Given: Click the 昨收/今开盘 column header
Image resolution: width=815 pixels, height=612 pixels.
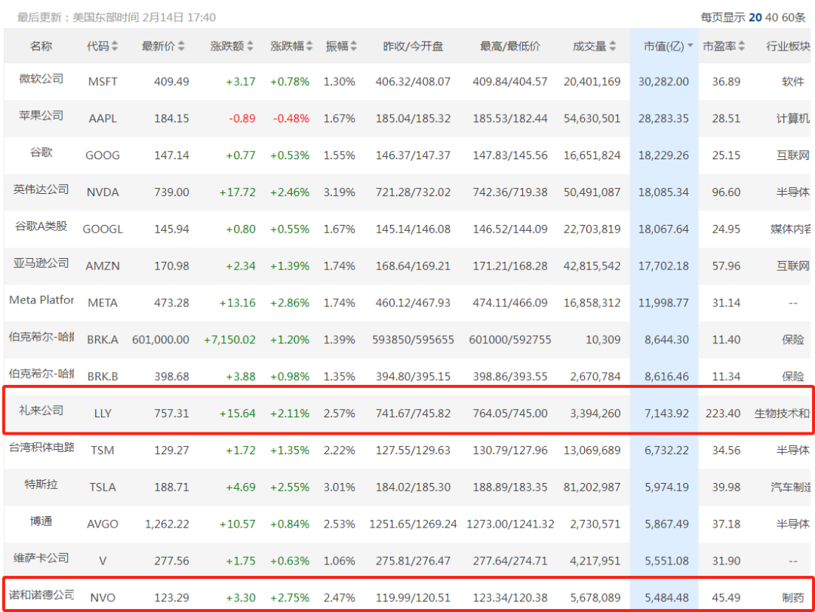Looking at the screenshot, I should click(x=413, y=46).
